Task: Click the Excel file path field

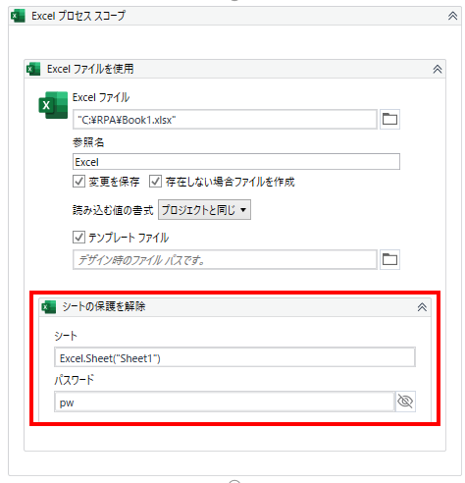Action: (x=225, y=120)
